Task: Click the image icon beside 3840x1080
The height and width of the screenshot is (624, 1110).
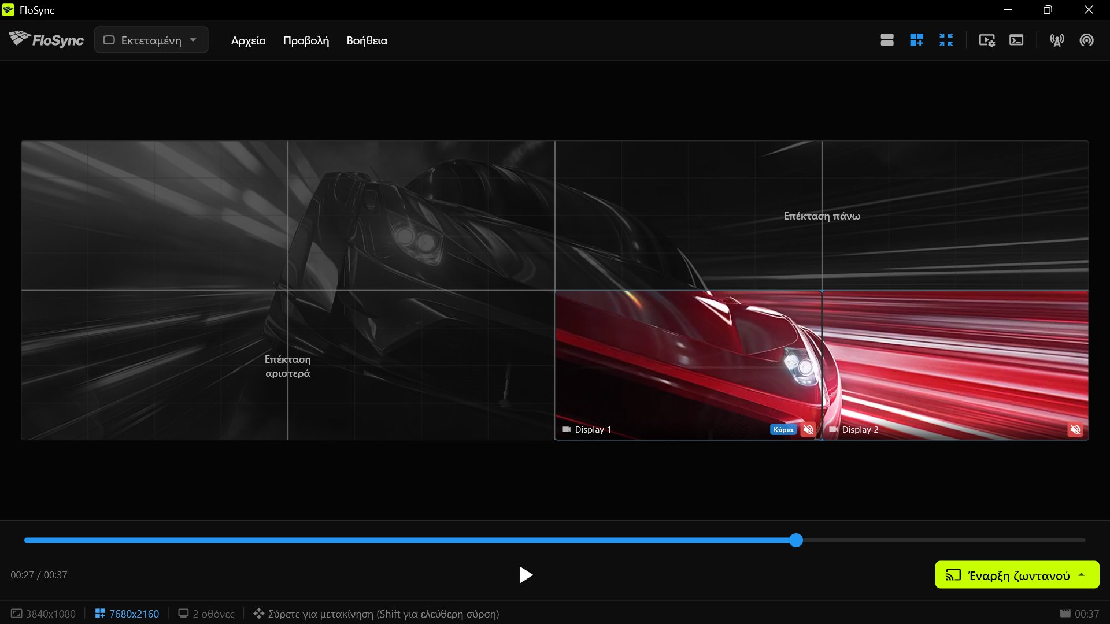Action: (x=17, y=614)
